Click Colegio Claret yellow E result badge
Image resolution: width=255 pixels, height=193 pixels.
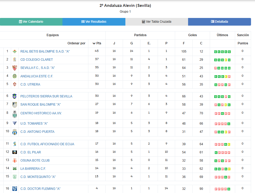[226, 60]
